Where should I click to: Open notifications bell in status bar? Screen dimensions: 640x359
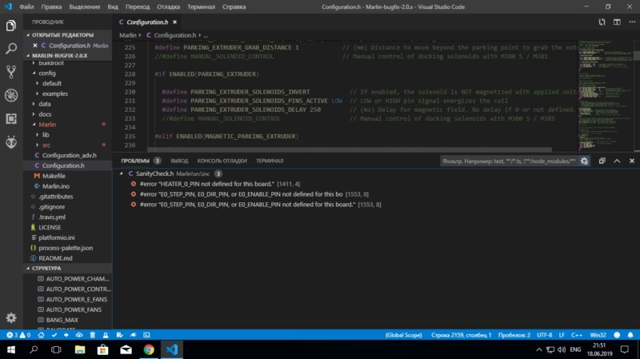(x=630, y=335)
